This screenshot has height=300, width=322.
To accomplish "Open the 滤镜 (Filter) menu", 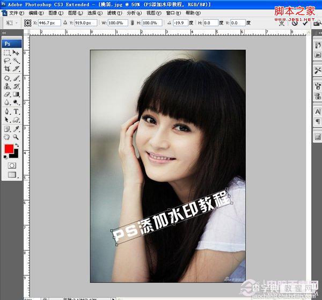I will pos(114,13).
